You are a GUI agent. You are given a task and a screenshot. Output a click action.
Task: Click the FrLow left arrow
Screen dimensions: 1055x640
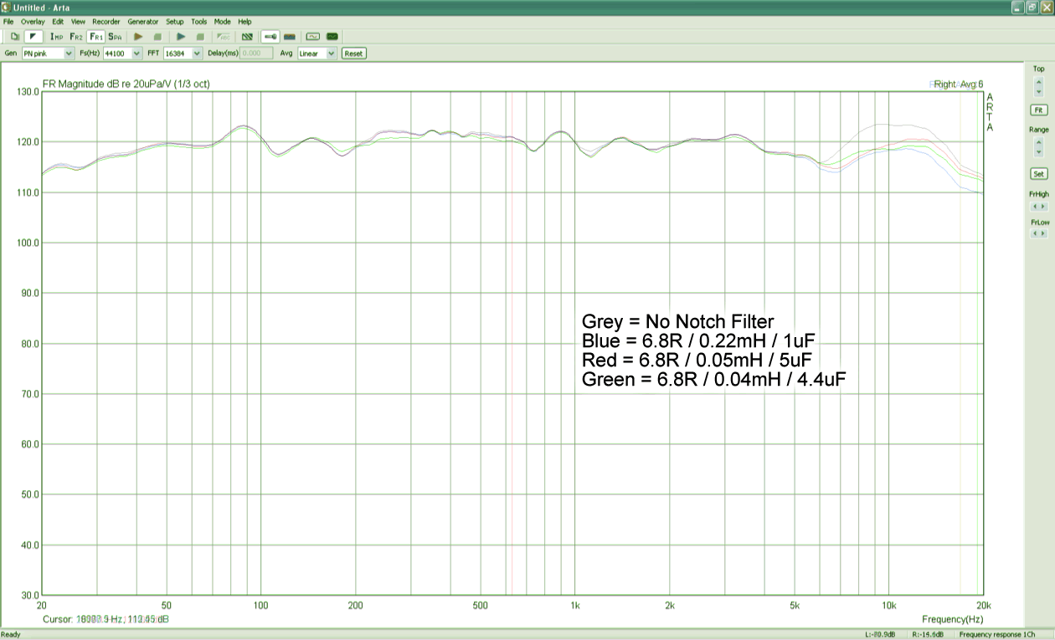click(1035, 233)
